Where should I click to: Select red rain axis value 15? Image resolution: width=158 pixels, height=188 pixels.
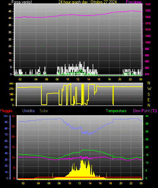pyautogui.click(x=13, y=147)
